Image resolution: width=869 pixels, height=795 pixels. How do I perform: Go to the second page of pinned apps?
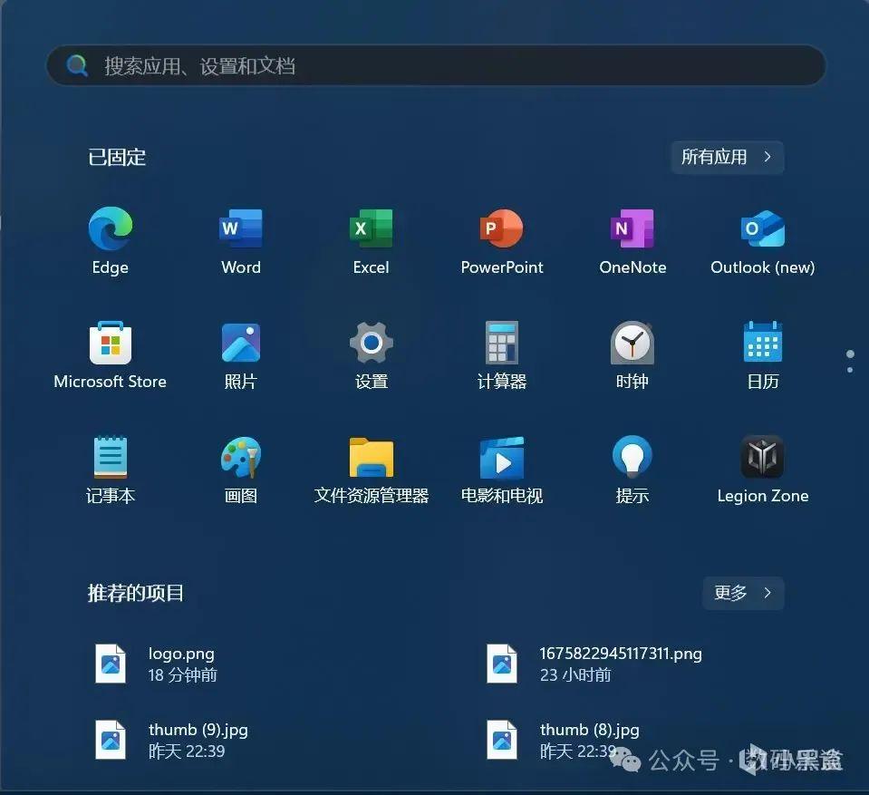[x=850, y=370]
